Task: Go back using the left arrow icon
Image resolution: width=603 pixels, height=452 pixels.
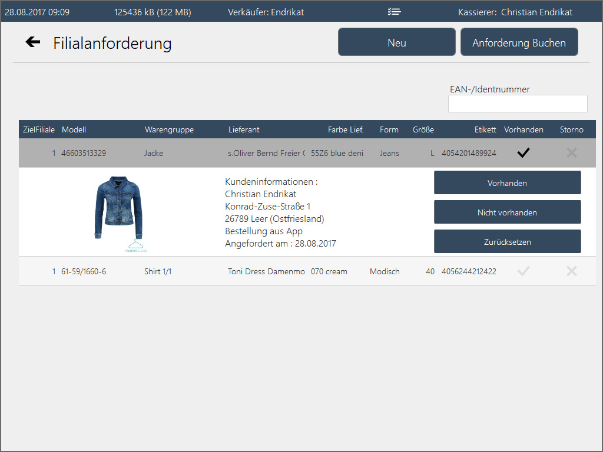Action: coord(33,42)
